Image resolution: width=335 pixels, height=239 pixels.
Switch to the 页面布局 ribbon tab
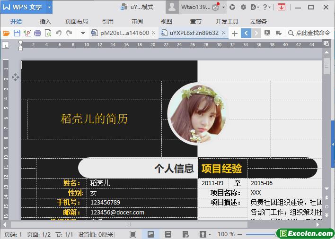coord(76,21)
